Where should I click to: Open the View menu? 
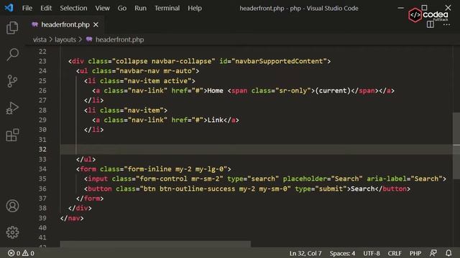(102, 8)
